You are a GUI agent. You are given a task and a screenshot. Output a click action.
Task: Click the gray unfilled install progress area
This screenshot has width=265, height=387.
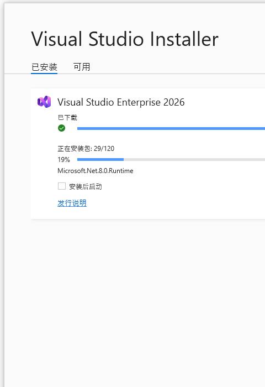tap(194, 159)
